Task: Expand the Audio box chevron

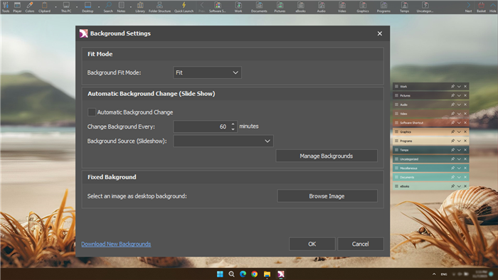Action: (x=459, y=104)
